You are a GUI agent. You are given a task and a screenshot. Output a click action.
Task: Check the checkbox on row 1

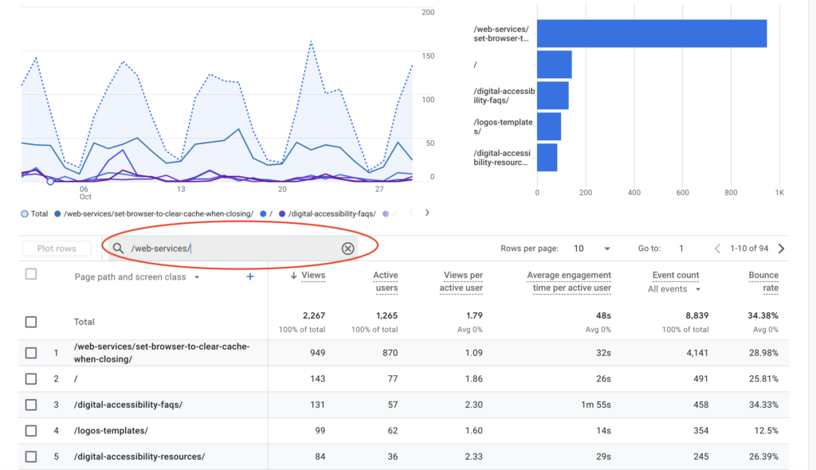tap(30, 352)
